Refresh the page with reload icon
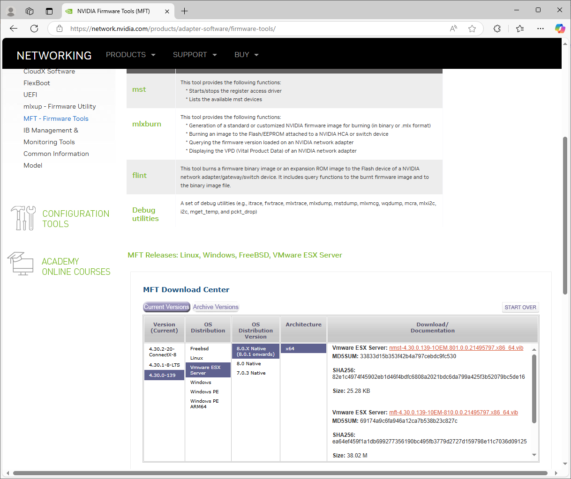This screenshot has width=571, height=479. (34, 29)
